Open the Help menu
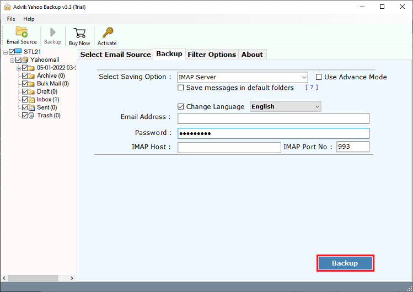413x292 pixels. point(29,19)
